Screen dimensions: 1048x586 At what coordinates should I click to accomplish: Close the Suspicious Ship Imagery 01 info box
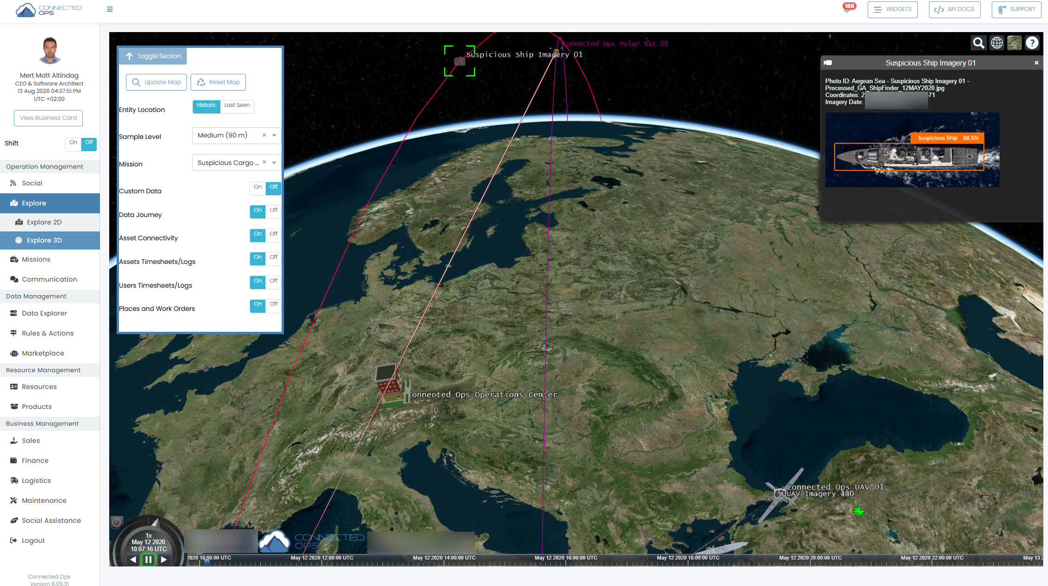1036,63
